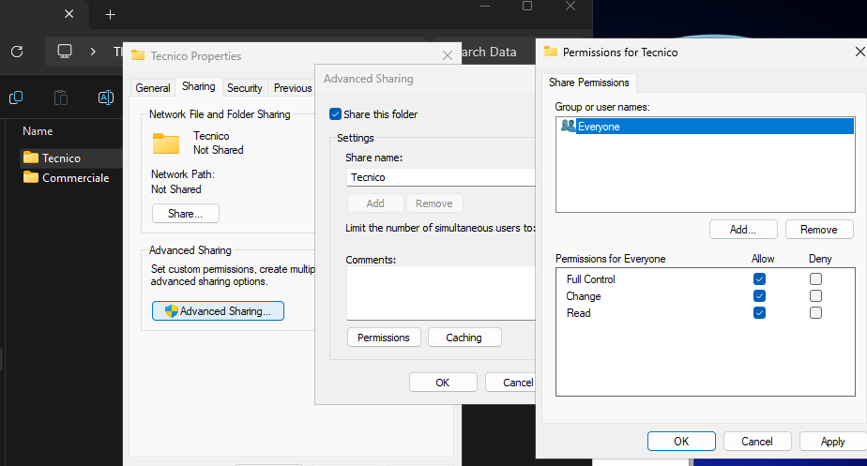This screenshot has height=466, width=867.
Task: Tick the Deny checkbox for Read
Action: click(x=815, y=313)
